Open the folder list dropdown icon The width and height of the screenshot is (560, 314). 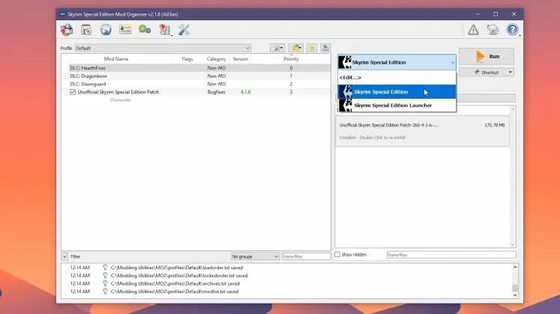(x=295, y=48)
